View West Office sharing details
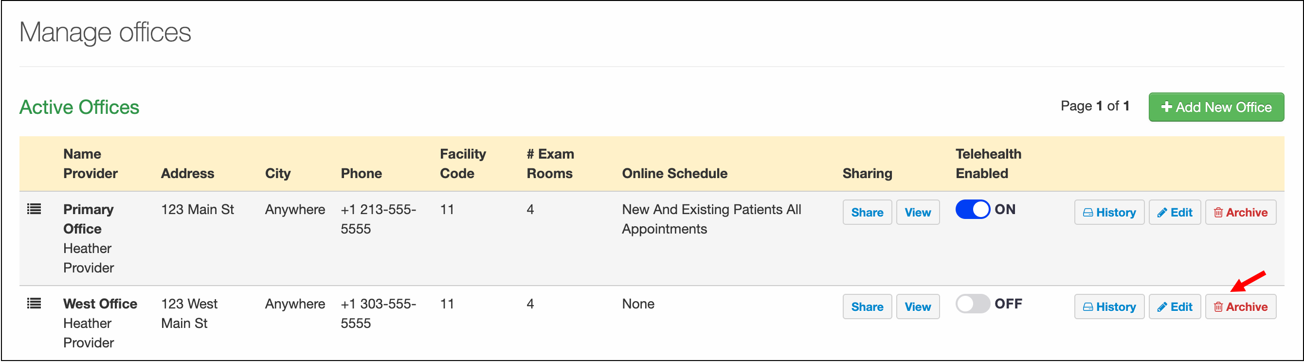Screen dimensions: 1304x362 click(x=917, y=307)
